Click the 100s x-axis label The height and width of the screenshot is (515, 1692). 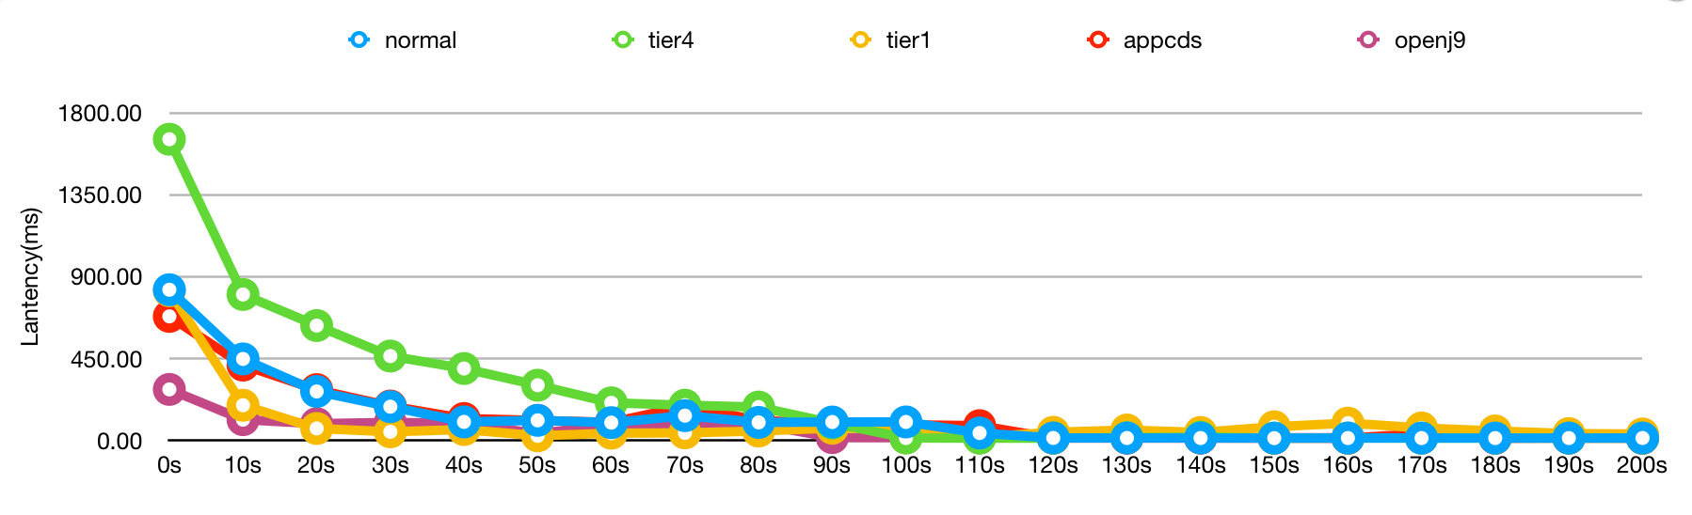tap(905, 465)
